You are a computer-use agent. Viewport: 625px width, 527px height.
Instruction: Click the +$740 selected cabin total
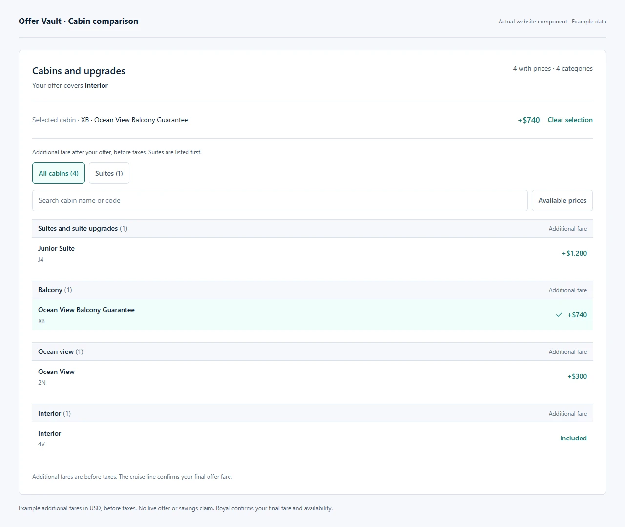[529, 120]
